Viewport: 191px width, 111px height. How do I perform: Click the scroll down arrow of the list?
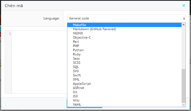click(183, 105)
